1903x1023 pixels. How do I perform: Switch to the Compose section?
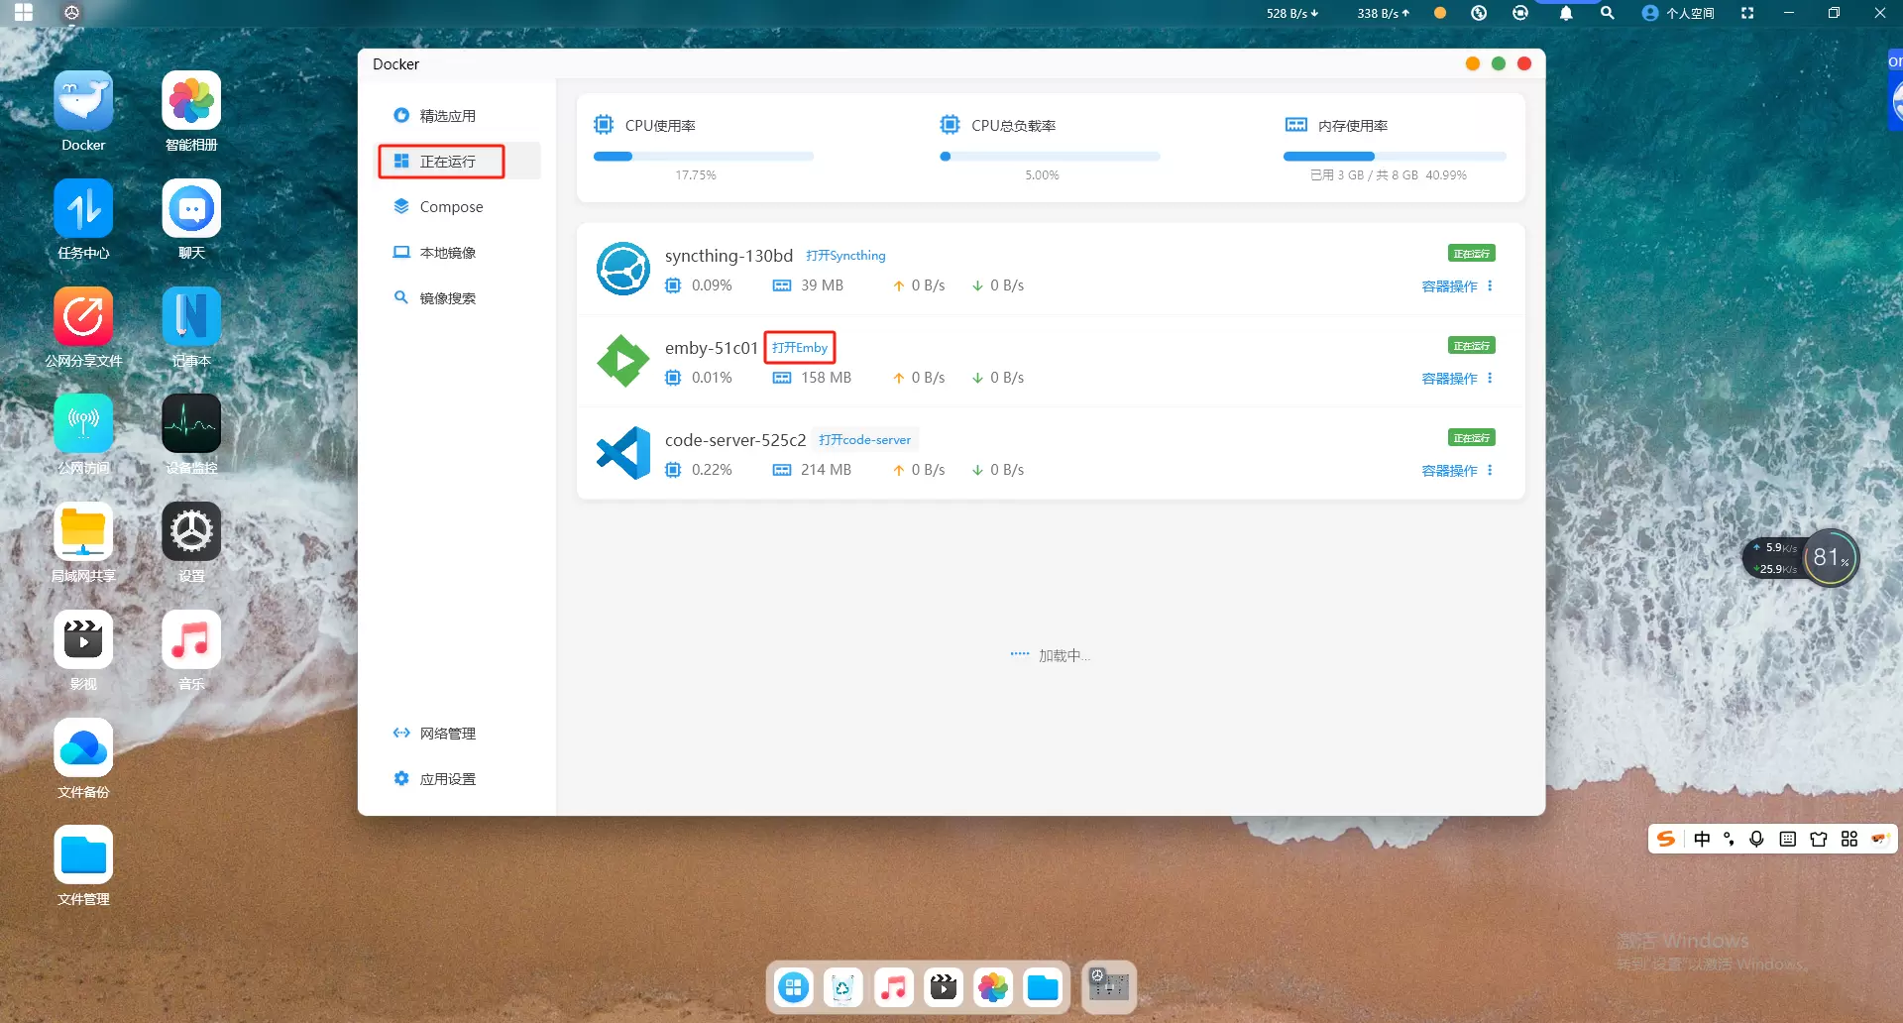point(451,207)
